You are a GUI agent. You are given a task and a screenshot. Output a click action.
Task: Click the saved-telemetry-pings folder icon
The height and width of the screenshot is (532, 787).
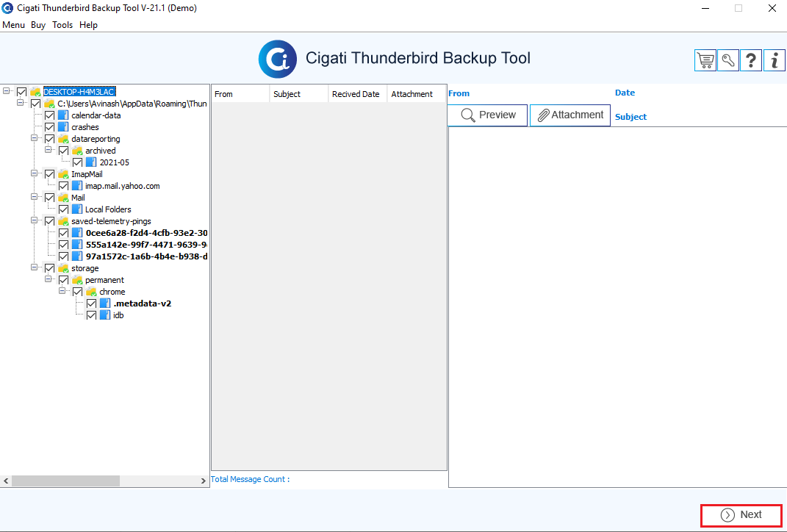(x=63, y=221)
